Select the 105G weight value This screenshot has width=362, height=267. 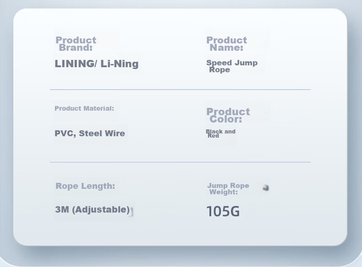tap(223, 211)
